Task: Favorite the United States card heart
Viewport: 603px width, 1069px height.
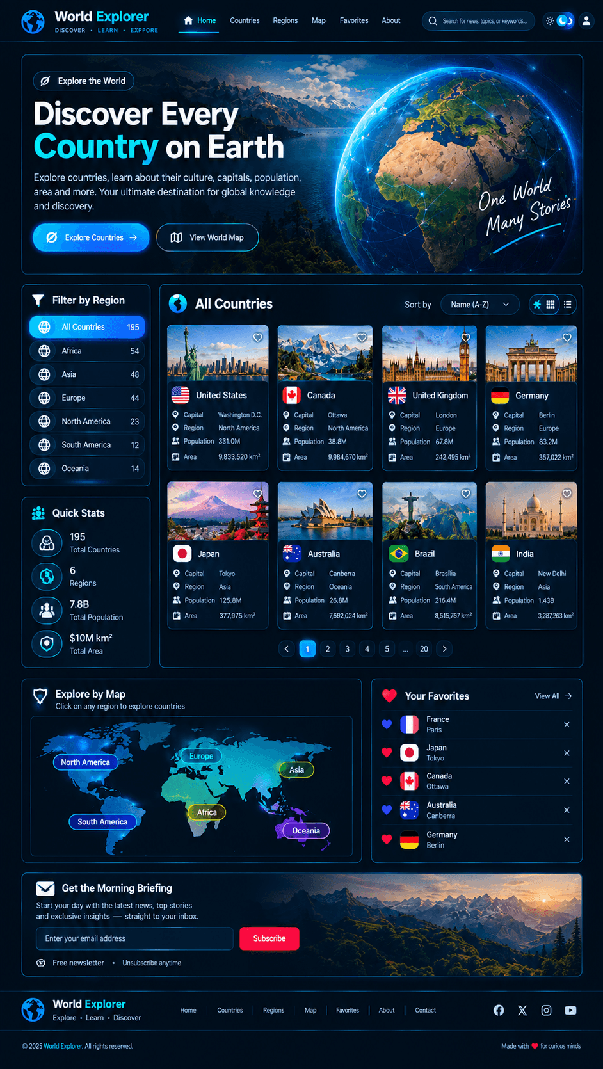Action: point(257,337)
